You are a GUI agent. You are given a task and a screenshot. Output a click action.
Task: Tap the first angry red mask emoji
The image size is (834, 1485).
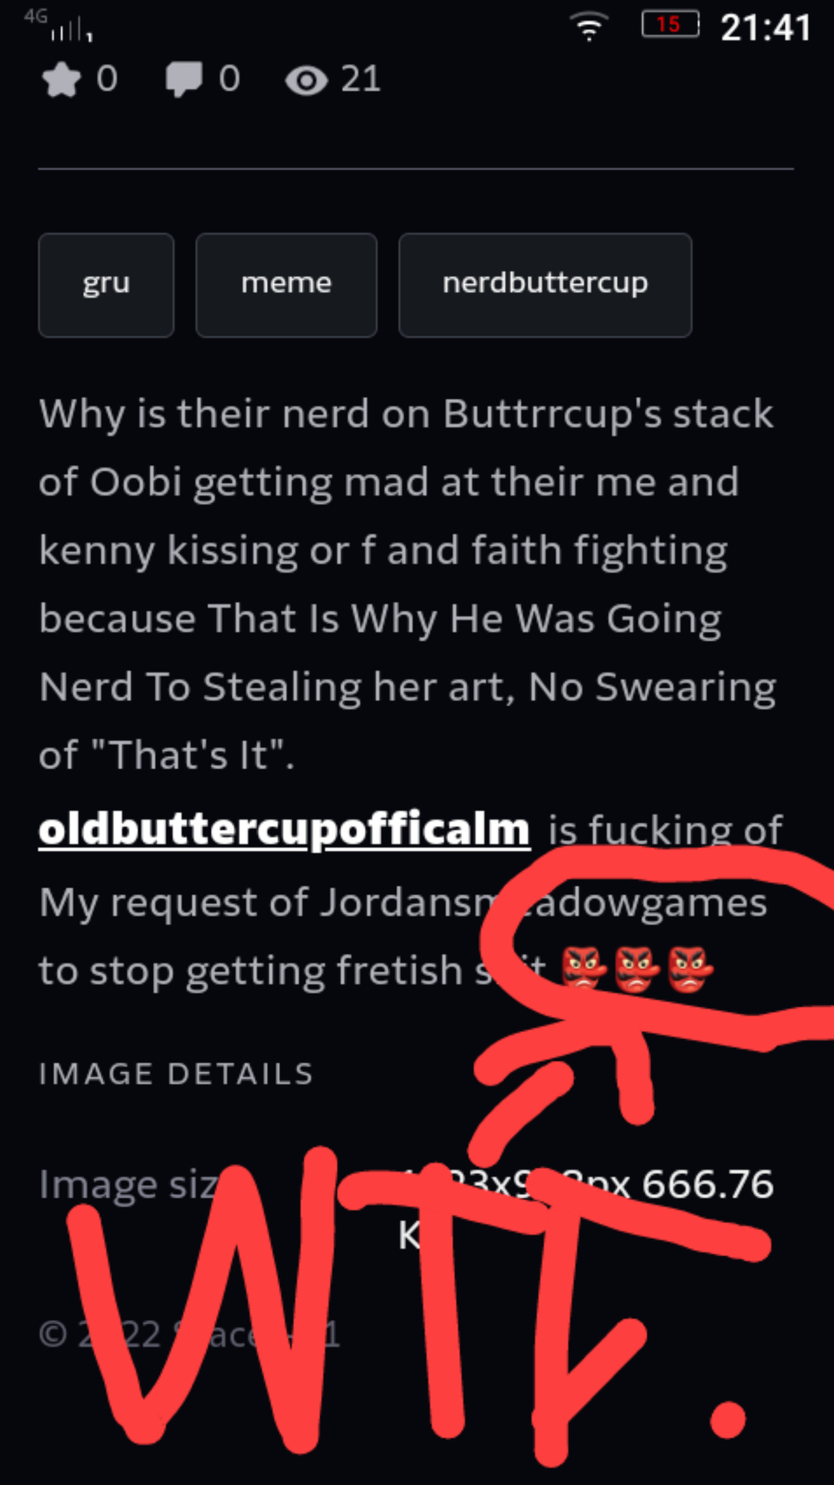pyautogui.click(x=584, y=970)
